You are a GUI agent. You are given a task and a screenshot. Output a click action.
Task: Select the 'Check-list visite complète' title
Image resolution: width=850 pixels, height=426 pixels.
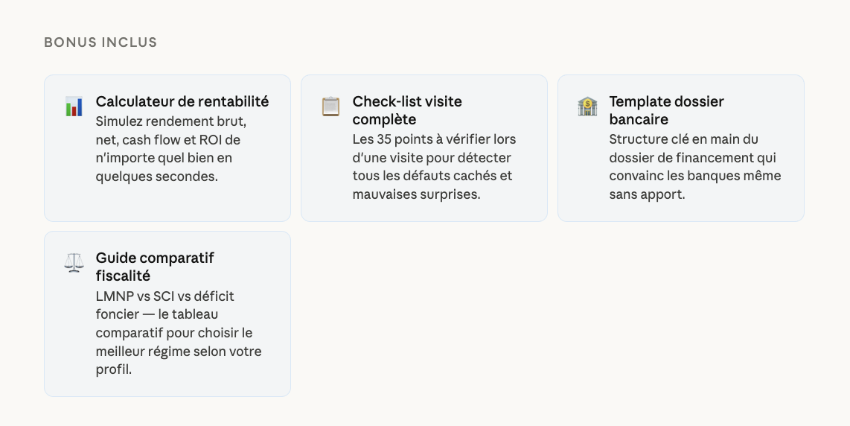[x=407, y=110]
